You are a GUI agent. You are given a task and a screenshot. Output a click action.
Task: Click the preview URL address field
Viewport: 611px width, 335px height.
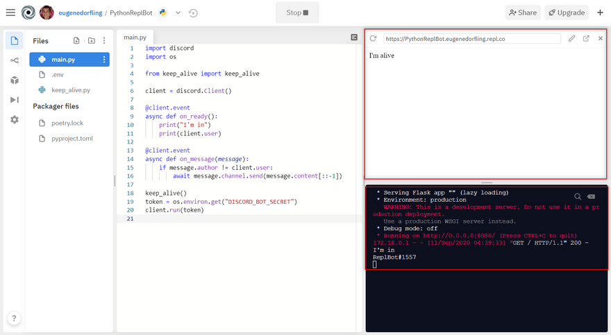point(472,39)
